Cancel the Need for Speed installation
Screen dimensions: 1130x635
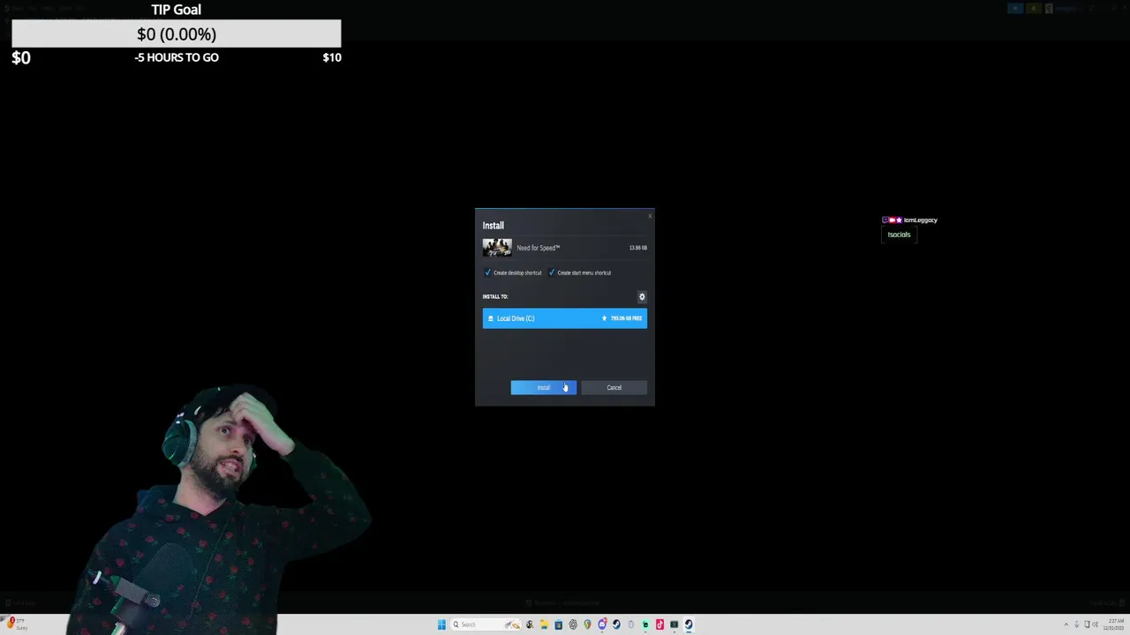coord(614,387)
